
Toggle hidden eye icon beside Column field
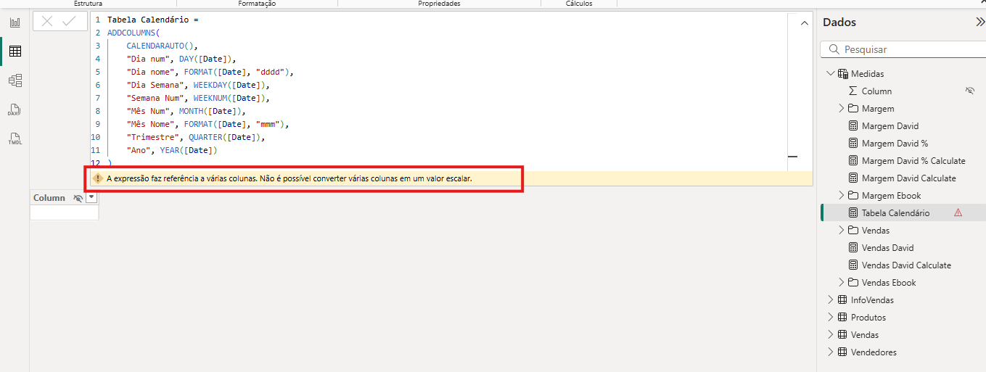[970, 91]
